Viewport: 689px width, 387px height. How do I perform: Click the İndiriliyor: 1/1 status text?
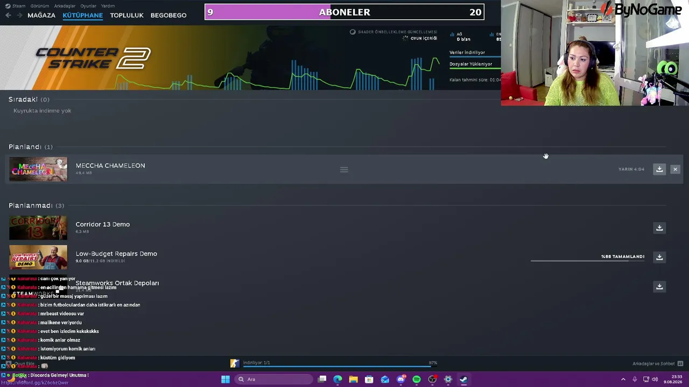(257, 363)
